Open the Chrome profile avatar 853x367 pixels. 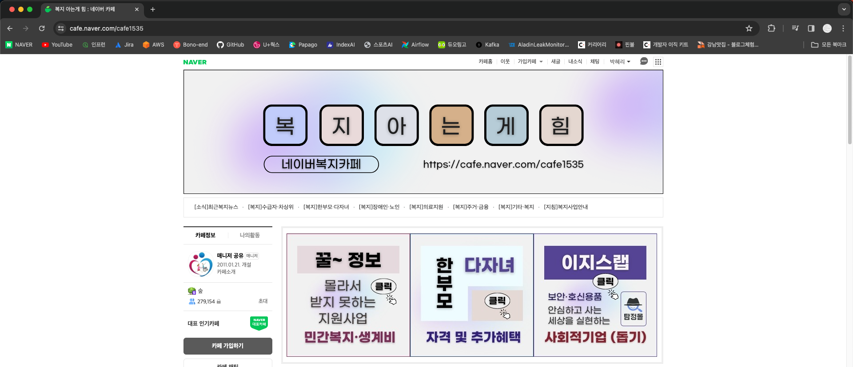click(x=827, y=28)
